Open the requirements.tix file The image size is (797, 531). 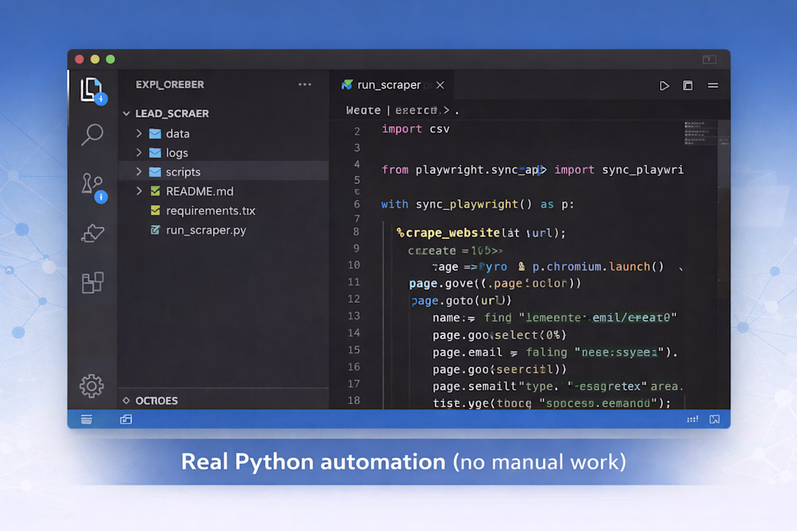coord(210,210)
